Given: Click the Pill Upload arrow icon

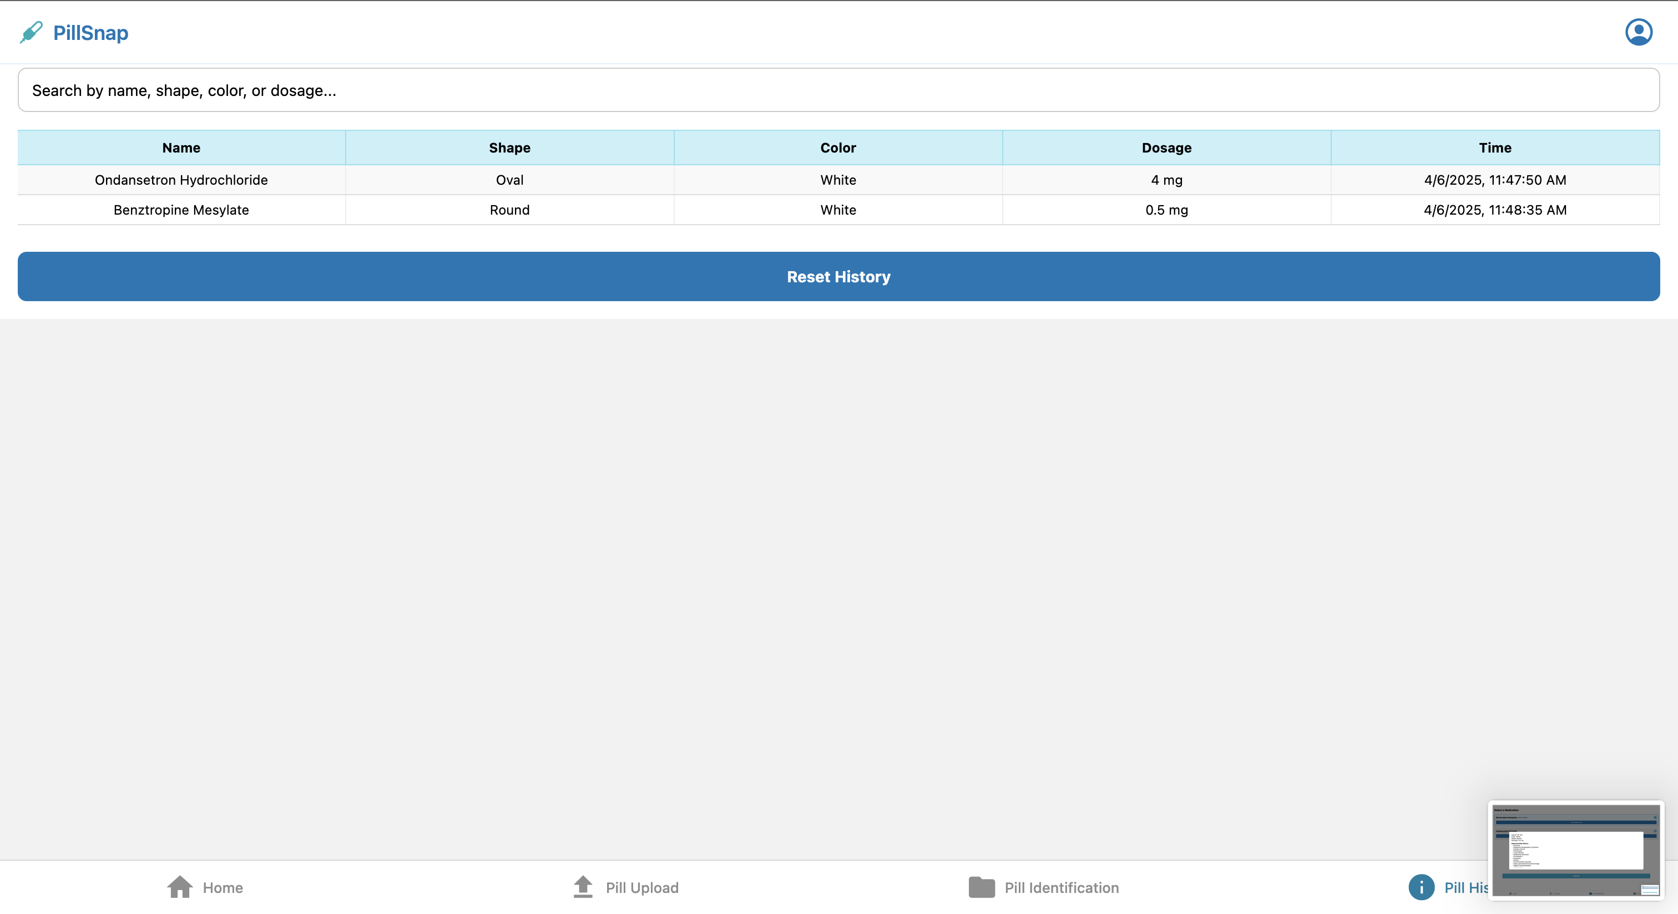Looking at the screenshot, I should [x=583, y=887].
